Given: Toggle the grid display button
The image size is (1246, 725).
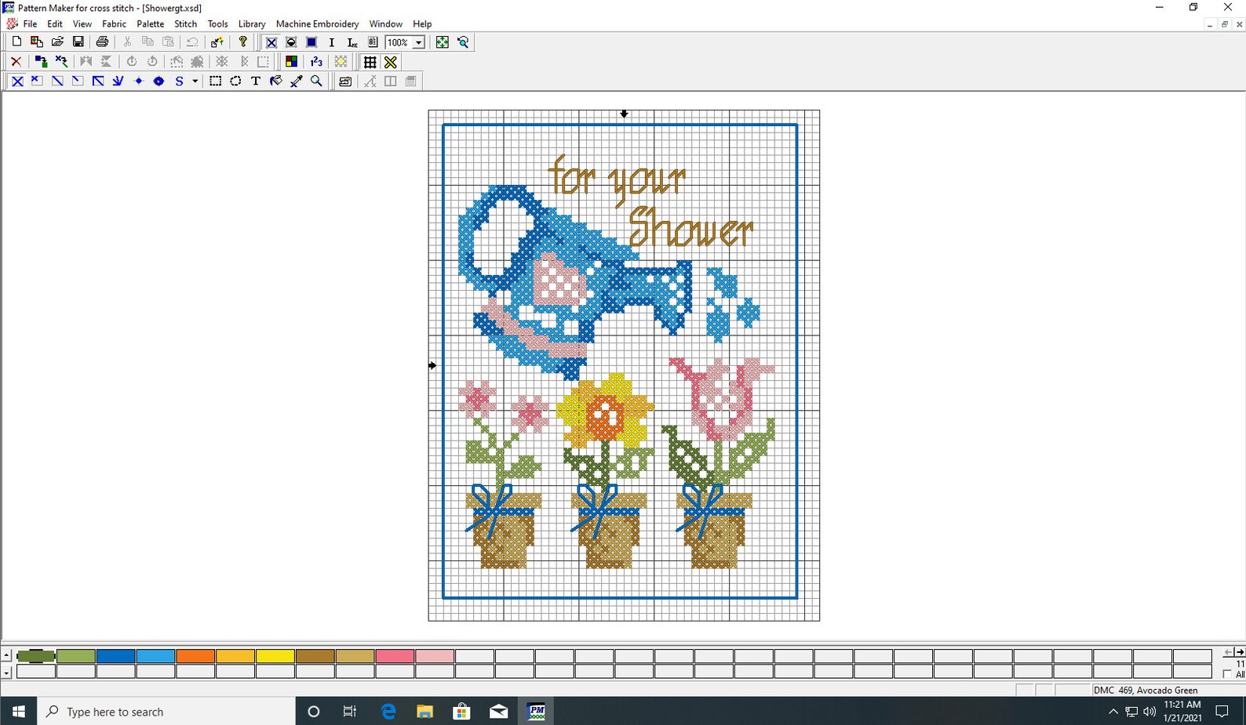Looking at the screenshot, I should pos(370,62).
